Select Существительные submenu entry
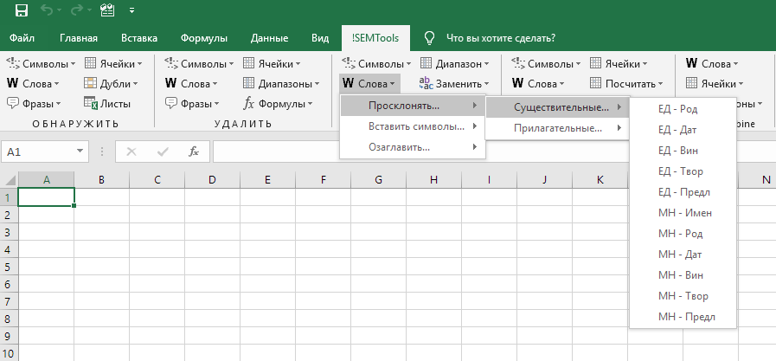 pyautogui.click(x=557, y=107)
